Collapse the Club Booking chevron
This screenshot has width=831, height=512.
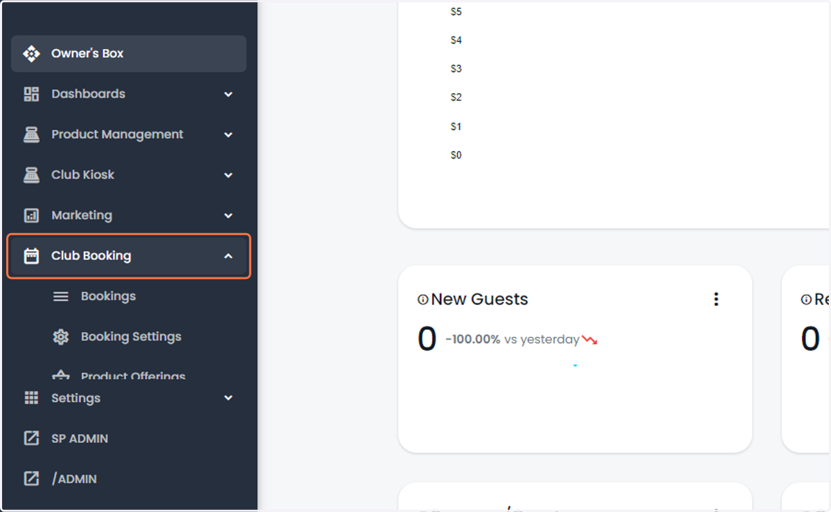point(229,256)
